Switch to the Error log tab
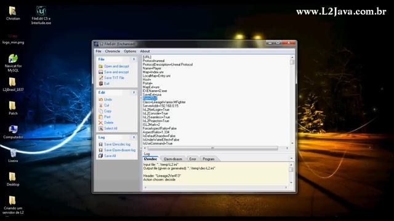This screenshot has width=394, height=221. pyautogui.click(x=193, y=159)
